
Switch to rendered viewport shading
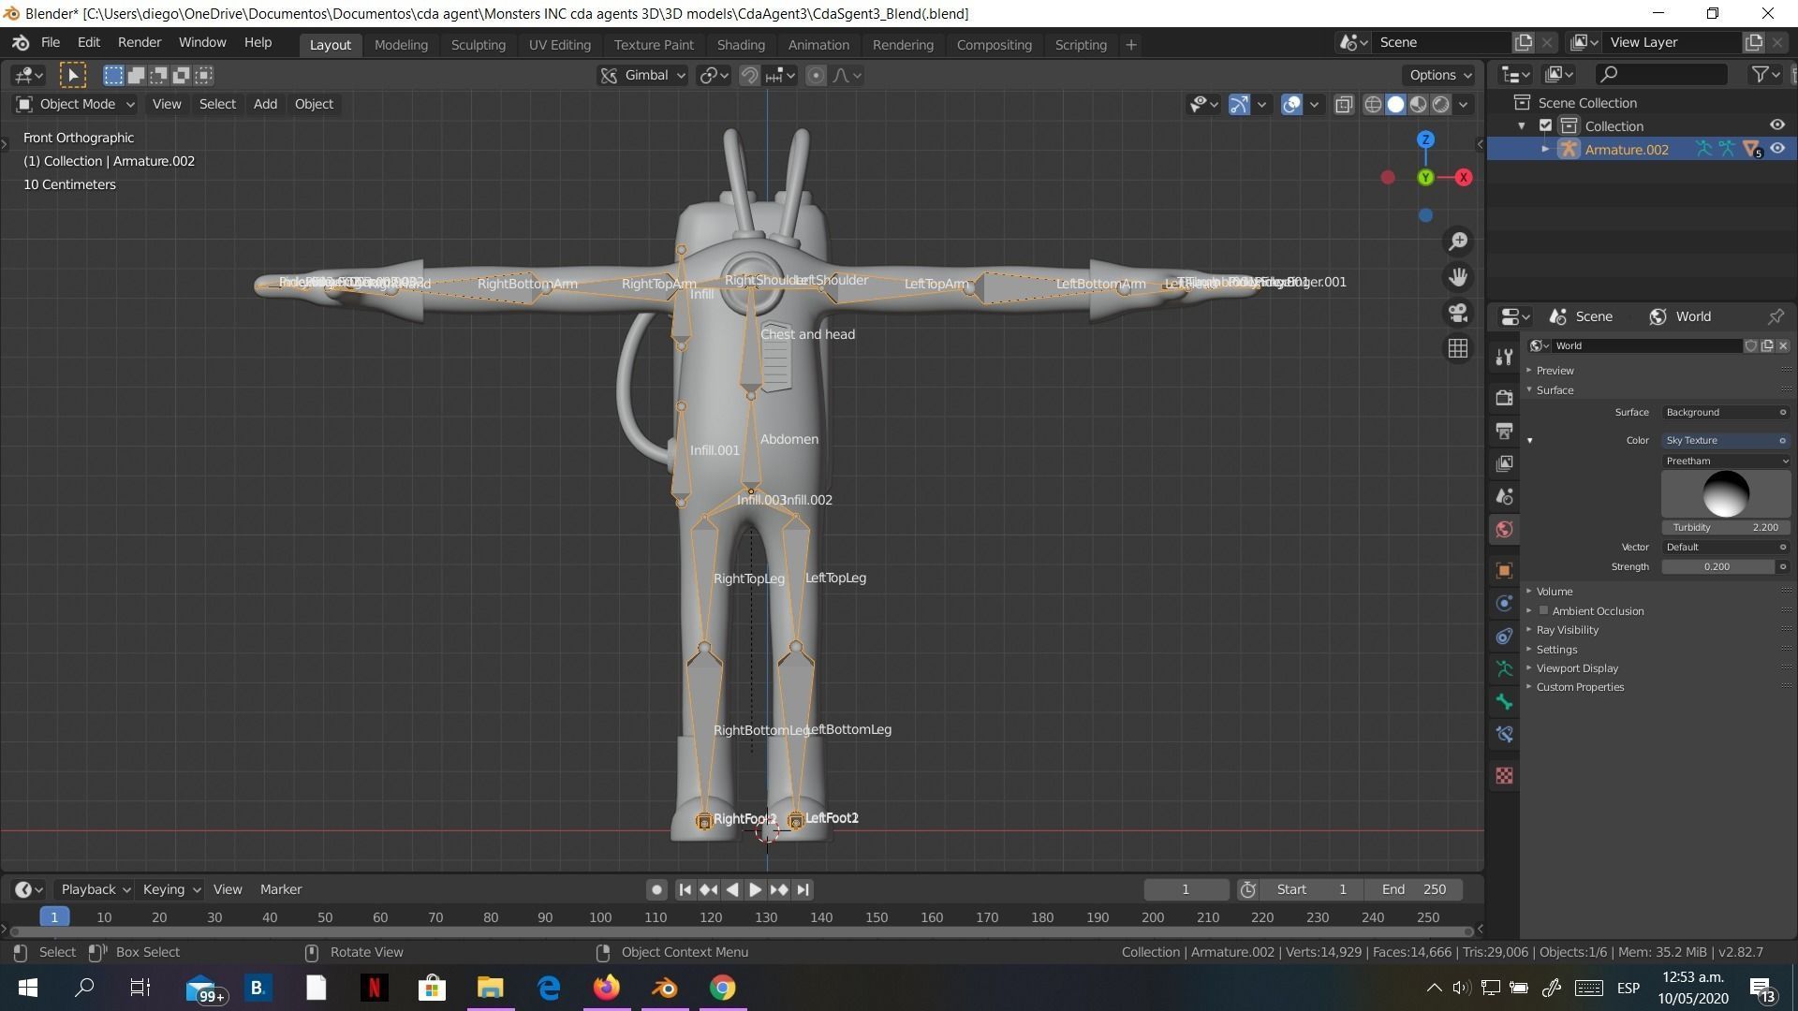coord(1441,104)
